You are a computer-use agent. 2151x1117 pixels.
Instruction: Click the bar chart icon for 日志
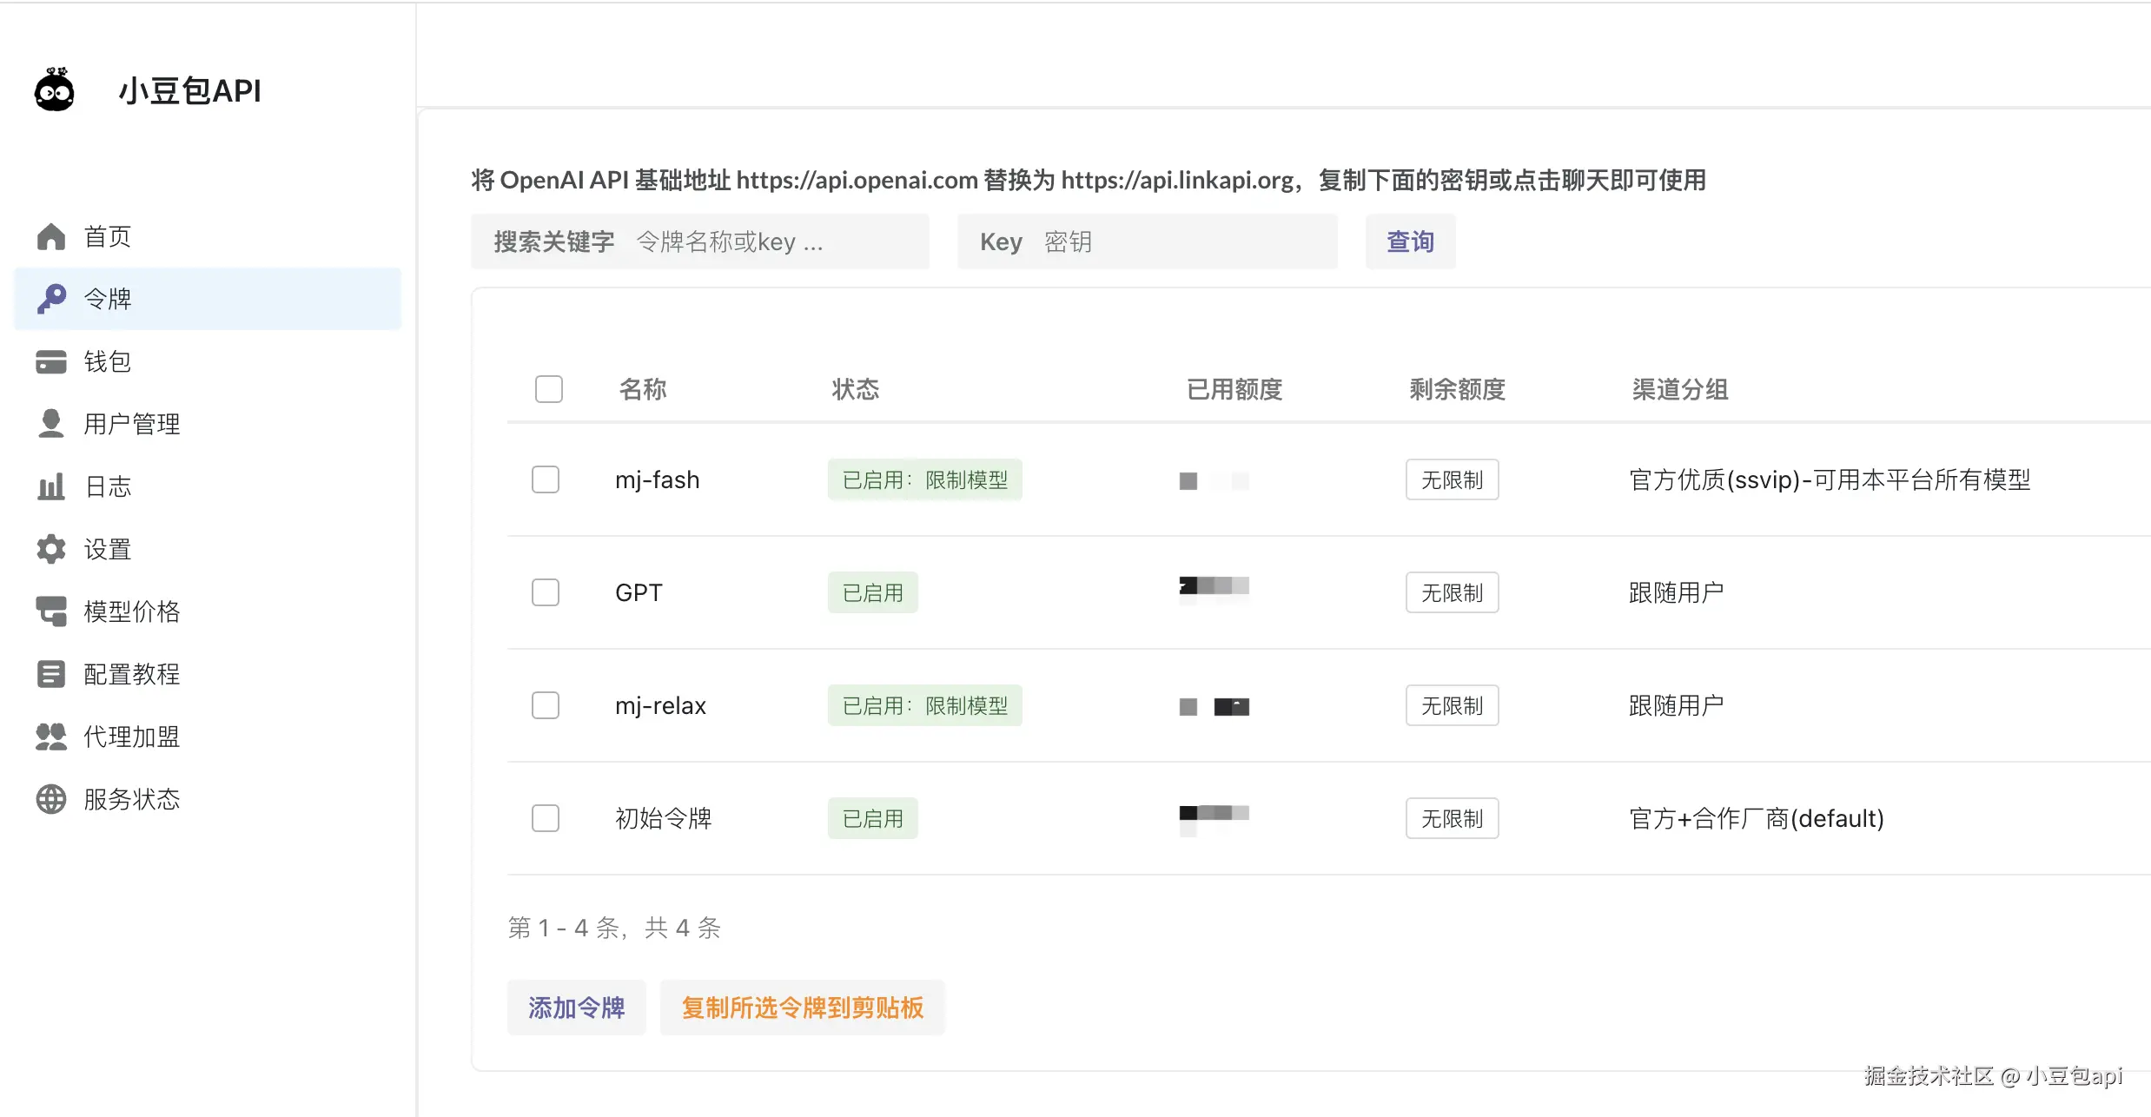(51, 486)
